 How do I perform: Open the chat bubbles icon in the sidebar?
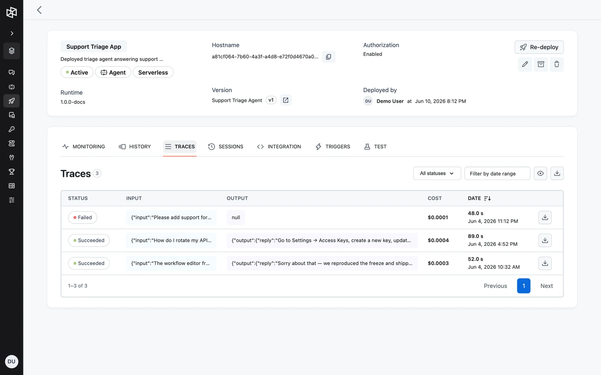pos(12,72)
